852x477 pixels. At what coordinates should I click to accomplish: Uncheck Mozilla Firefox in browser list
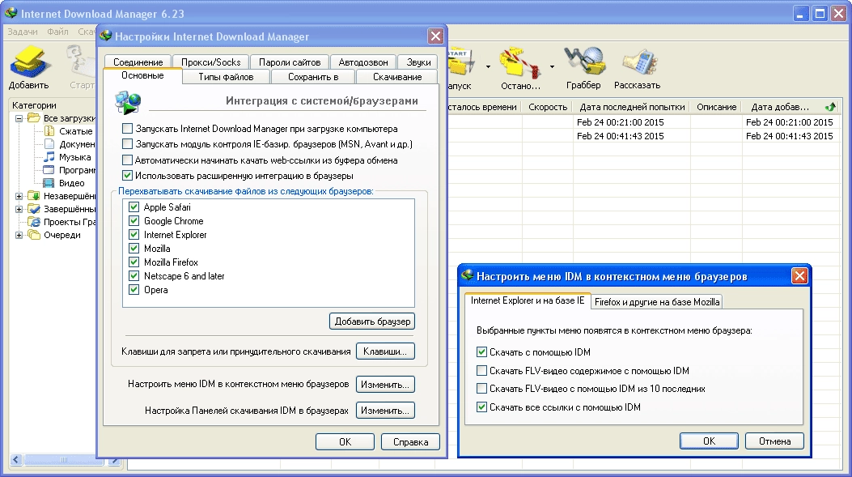coord(134,262)
